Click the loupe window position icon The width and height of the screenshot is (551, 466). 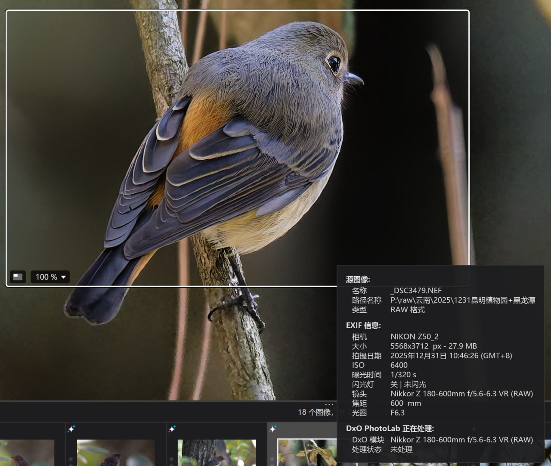pos(18,277)
